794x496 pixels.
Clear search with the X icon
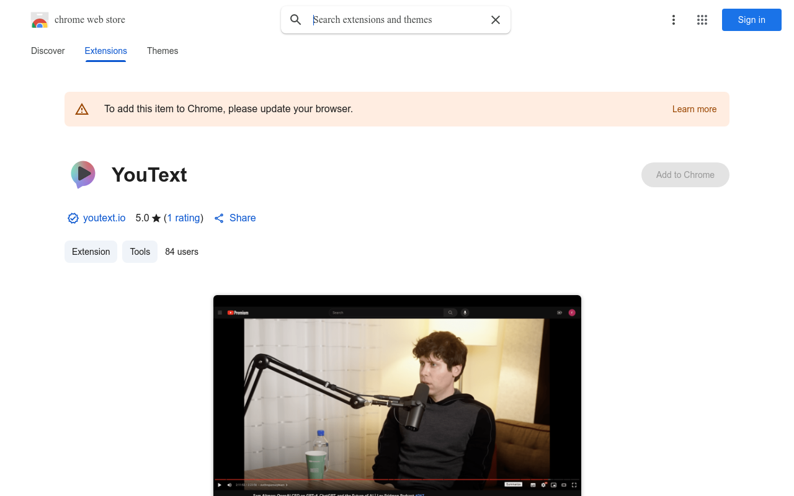[x=496, y=20]
